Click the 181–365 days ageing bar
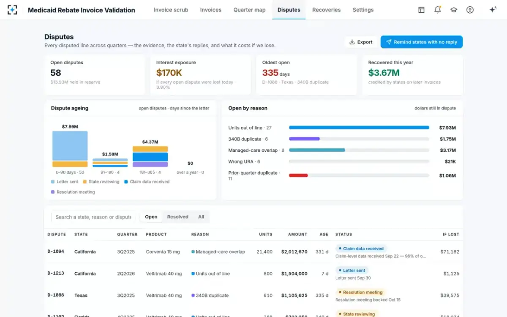Screen dimensions: 507x317 (x=150, y=156)
